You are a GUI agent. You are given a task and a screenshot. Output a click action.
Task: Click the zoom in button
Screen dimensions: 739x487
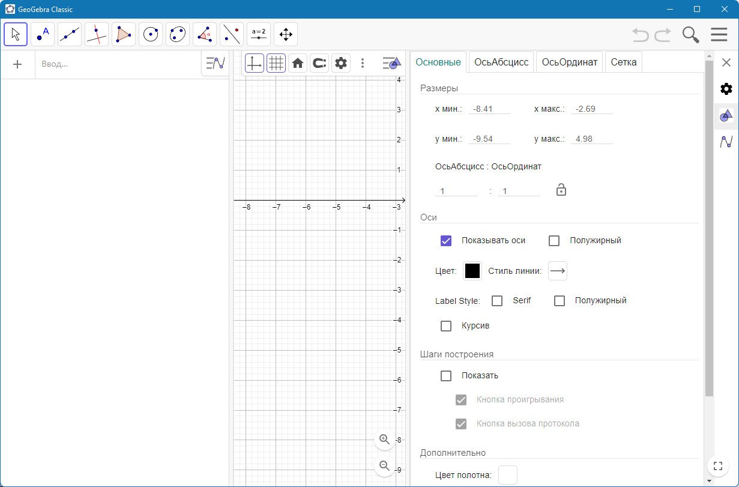click(x=384, y=440)
